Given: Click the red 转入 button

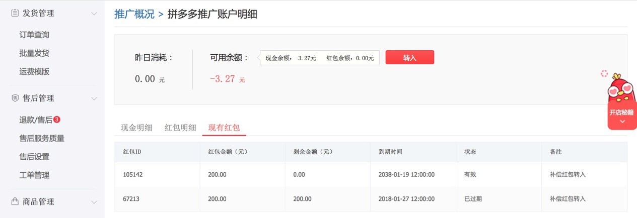Looking at the screenshot, I should coord(410,57).
